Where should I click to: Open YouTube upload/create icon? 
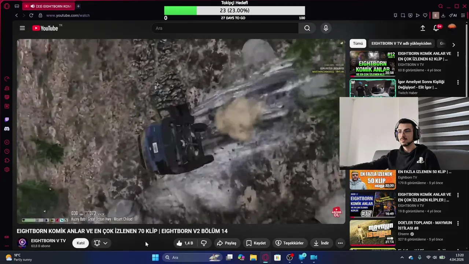tap(422, 28)
